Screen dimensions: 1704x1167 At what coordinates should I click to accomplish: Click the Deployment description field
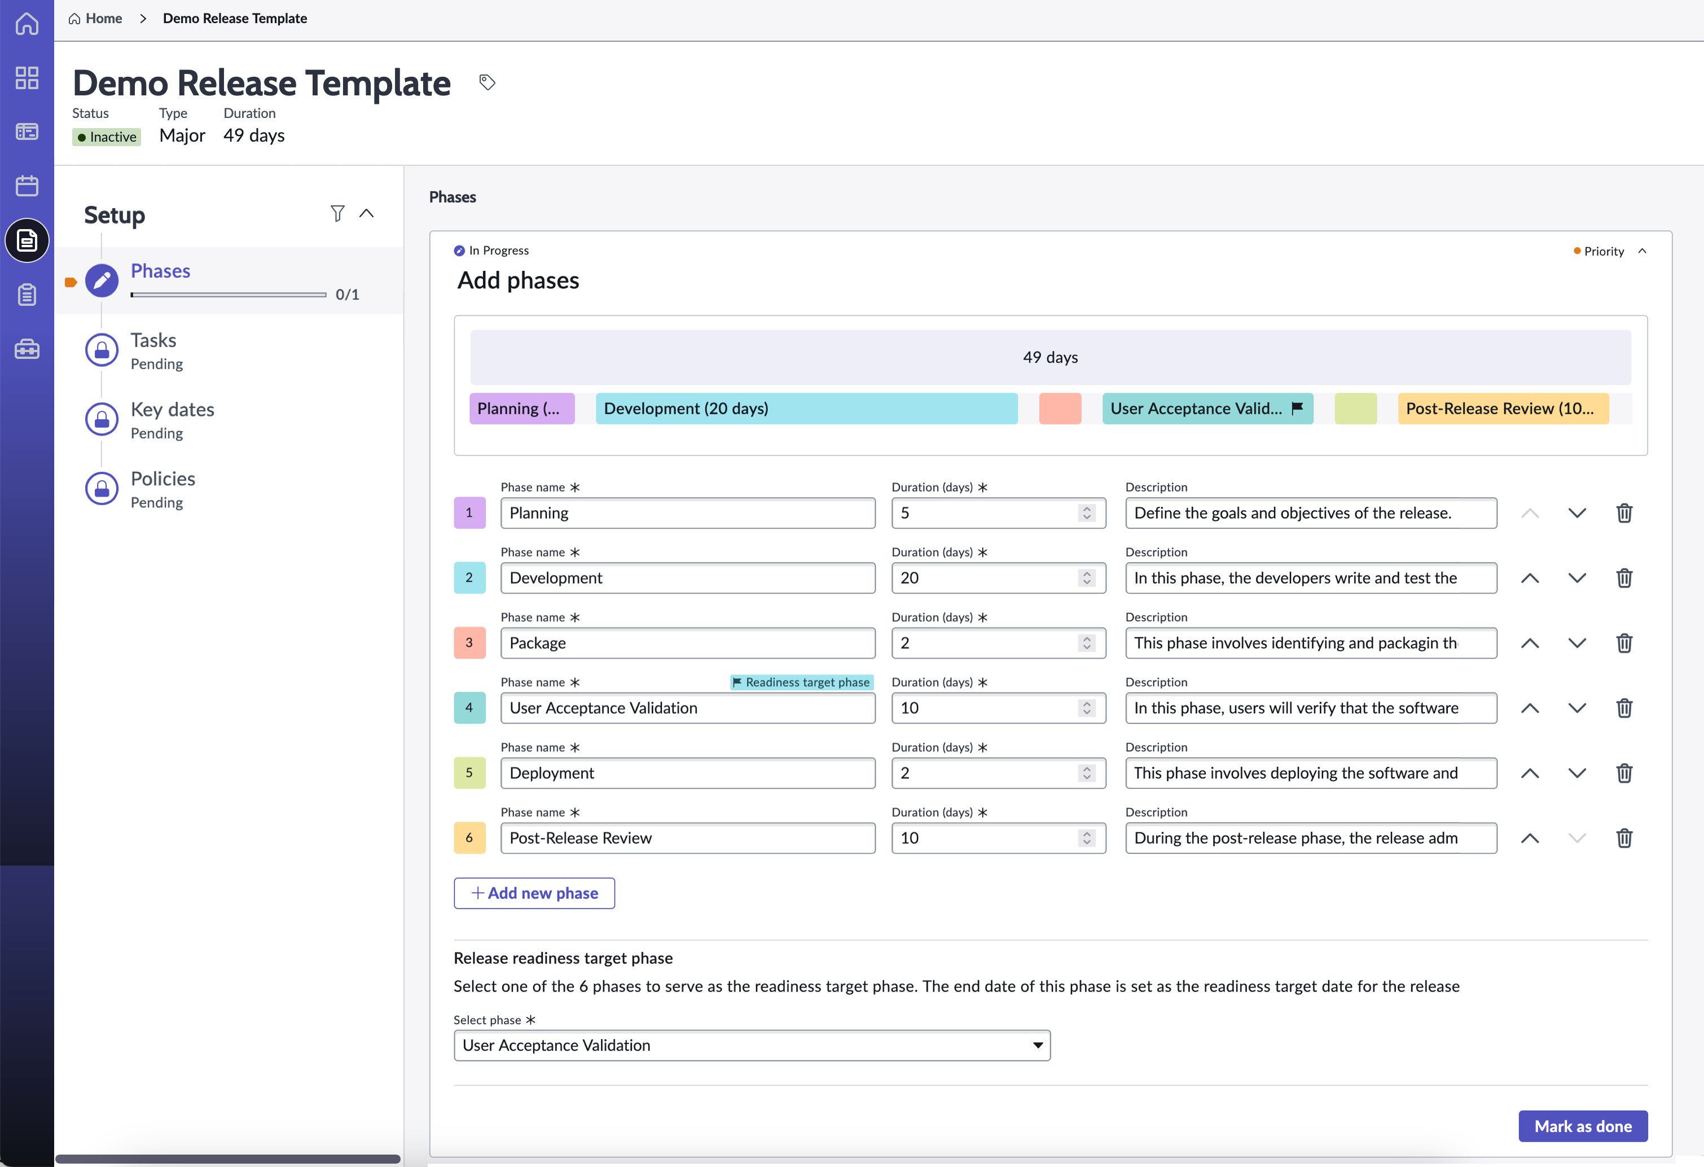click(1310, 773)
